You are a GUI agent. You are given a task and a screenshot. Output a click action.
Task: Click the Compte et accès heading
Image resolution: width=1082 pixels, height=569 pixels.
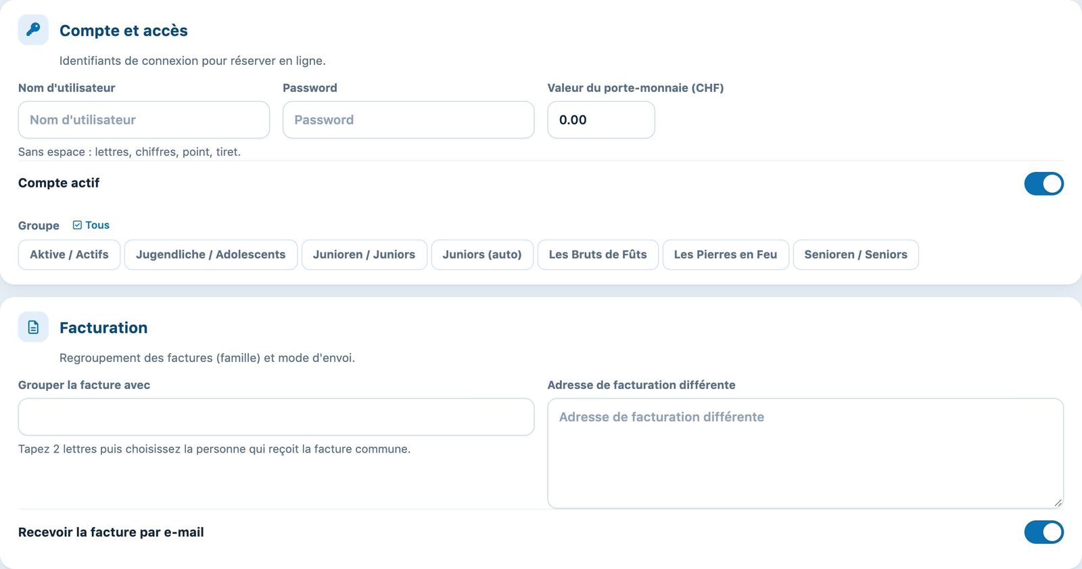pos(124,30)
